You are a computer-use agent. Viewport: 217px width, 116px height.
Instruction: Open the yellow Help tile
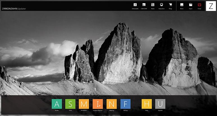click(147, 104)
